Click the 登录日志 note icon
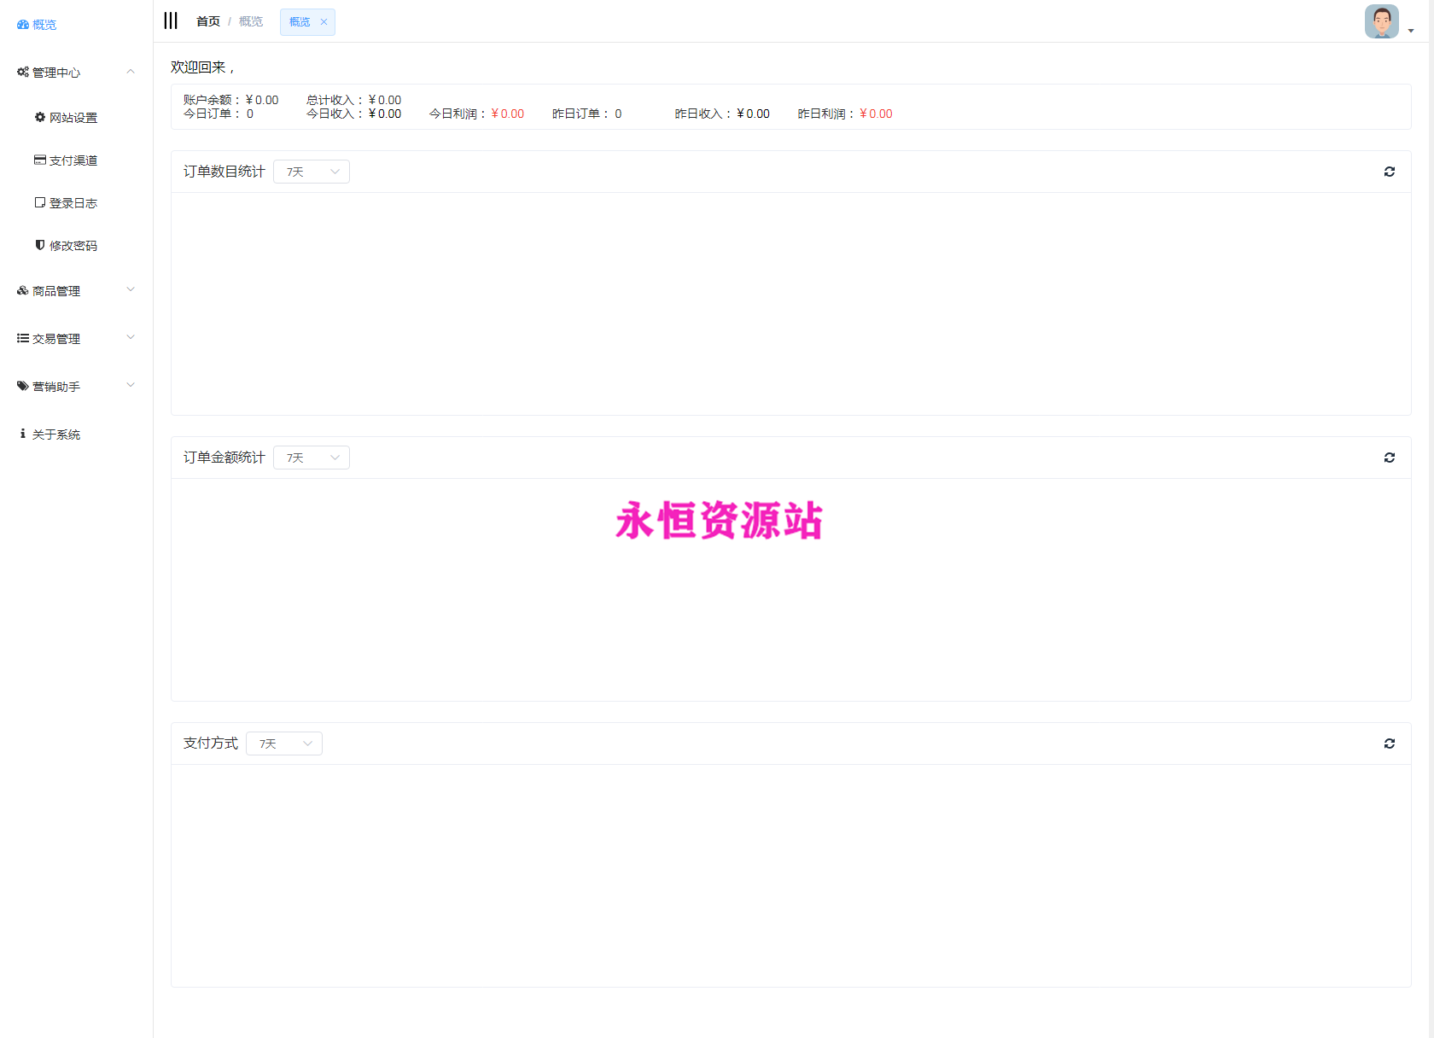 pos(40,202)
